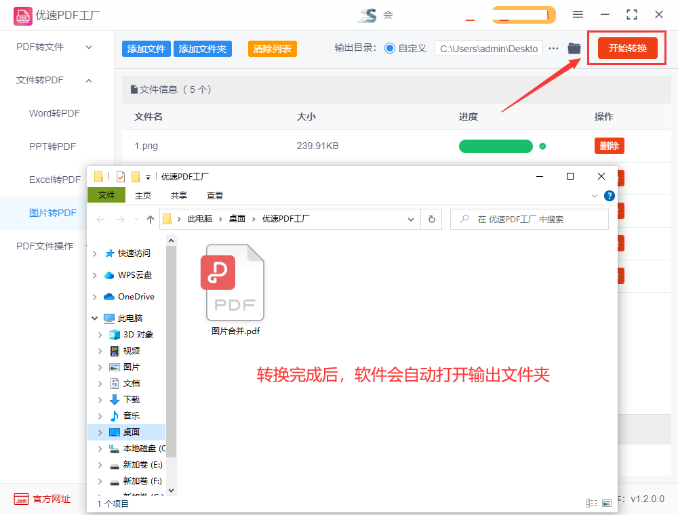Click 桌面 breadcrumb in address bar
Image resolution: width=678 pixels, height=515 pixels.
(237, 219)
